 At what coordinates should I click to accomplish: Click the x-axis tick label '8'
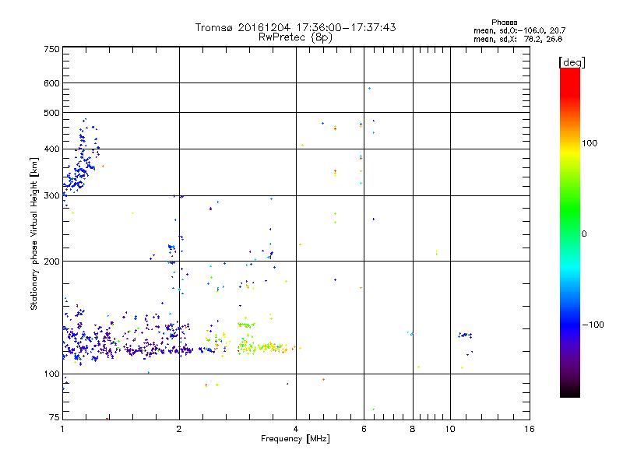[x=413, y=429]
